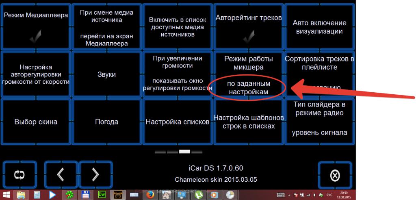Image resolution: width=416 pixels, height=200 pixels.
Task: Switch the Режим работы микшера setting
Action: (x=249, y=74)
